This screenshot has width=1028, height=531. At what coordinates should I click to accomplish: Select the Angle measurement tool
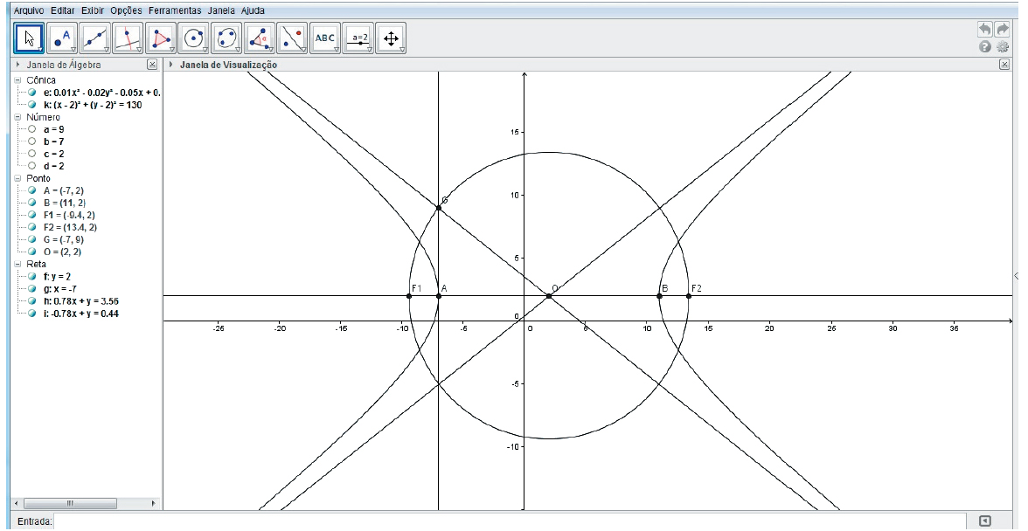tap(260, 38)
